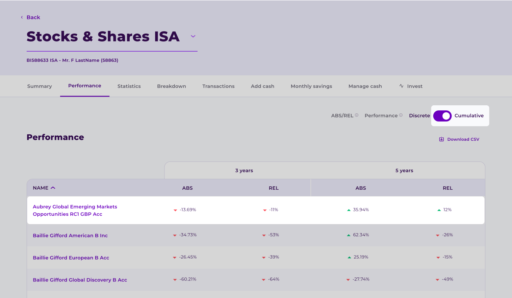
Task: Show Performance info tooltip icon
Action: pyautogui.click(x=401, y=115)
